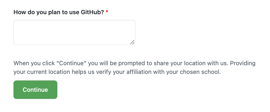Screen dimensions: 270x112
Task: Click the word "Providing" in the notice
Action: [x=243, y=63]
